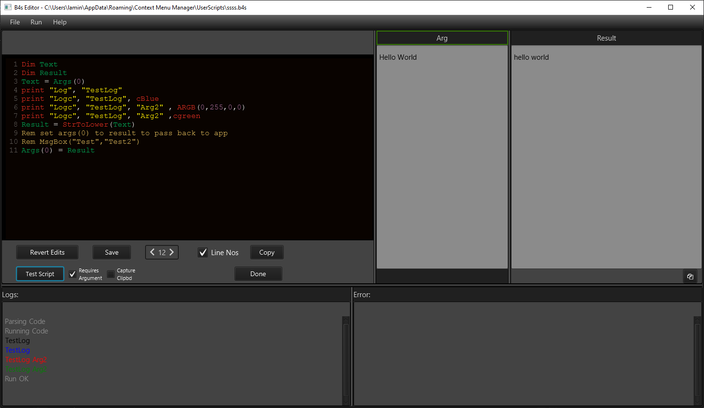The width and height of the screenshot is (704, 408).
Task: Open the Run menu
Action: coord(36,22)
